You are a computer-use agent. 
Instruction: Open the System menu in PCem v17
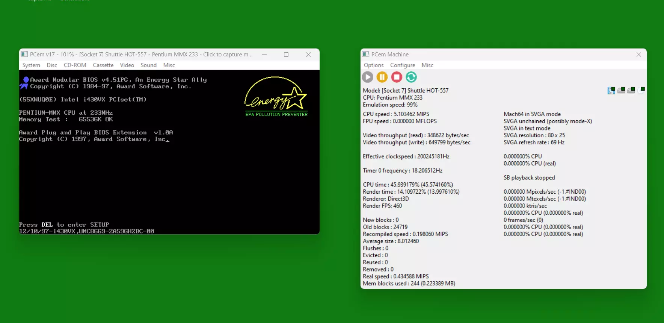pyautogui.click(x=31, y=65)
